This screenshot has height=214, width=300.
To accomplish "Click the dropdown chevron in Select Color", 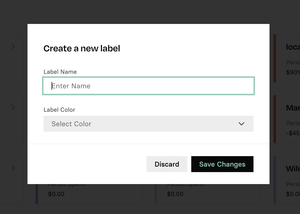I will coord(241,124).
